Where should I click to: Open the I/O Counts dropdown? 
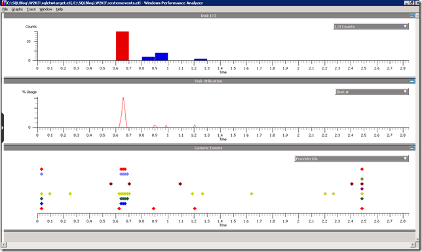[x=371, y=26]
